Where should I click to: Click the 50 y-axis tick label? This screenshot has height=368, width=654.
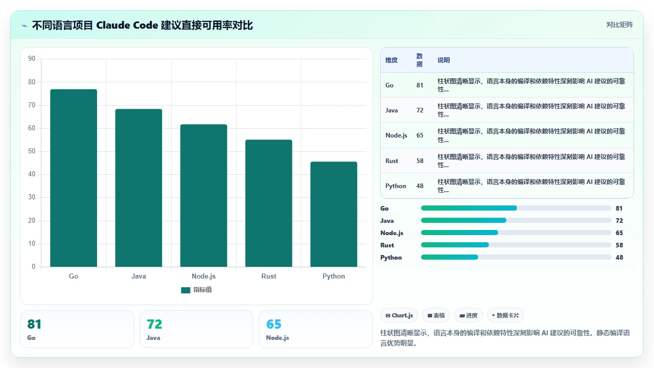pos(32,151)
